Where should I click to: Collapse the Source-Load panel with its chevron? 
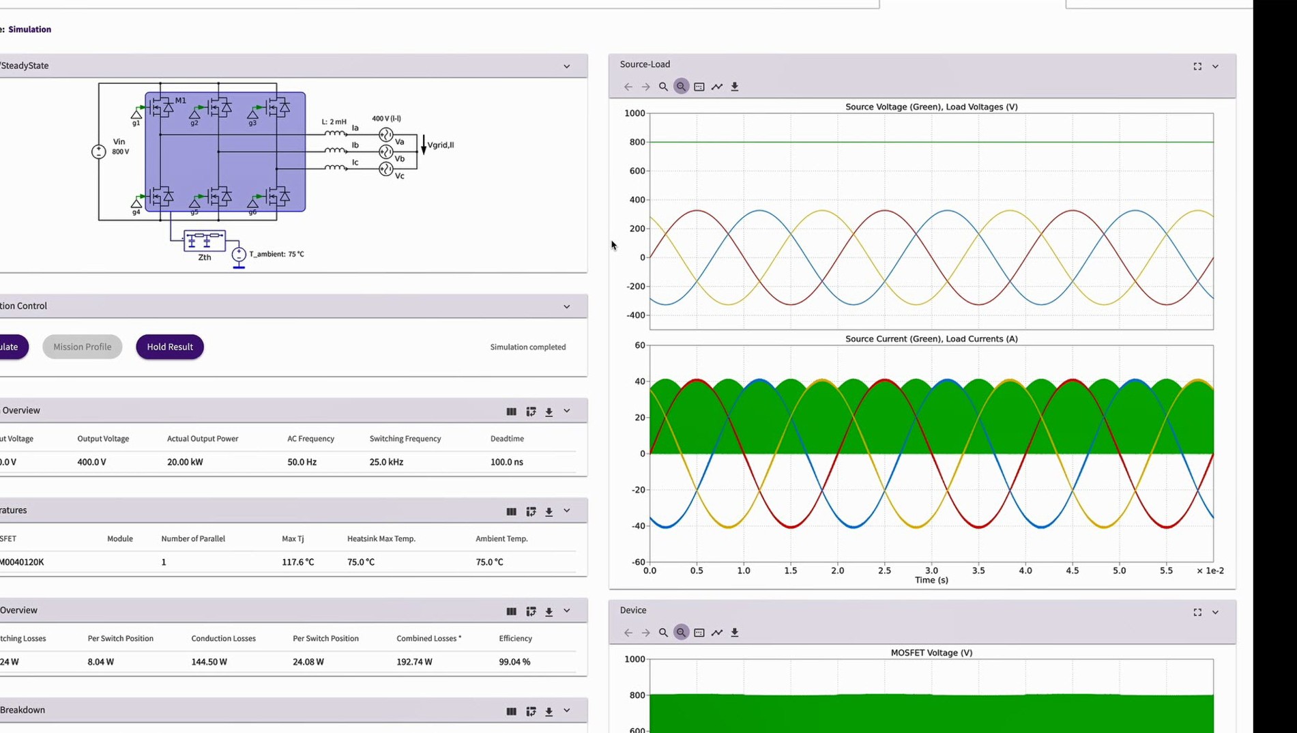tap(1216, 66)
